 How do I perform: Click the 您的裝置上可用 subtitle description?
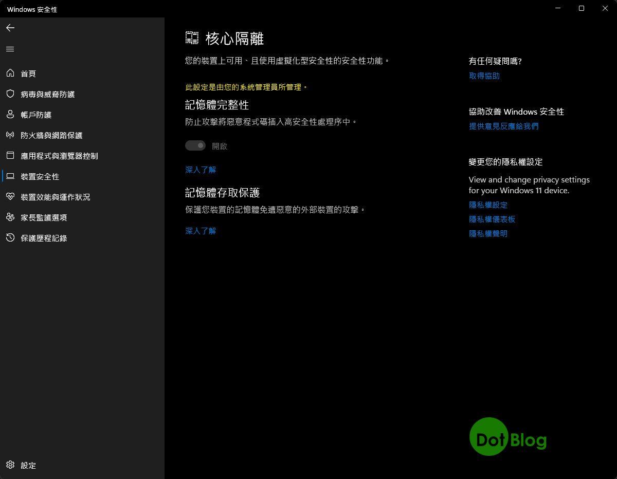287,61
